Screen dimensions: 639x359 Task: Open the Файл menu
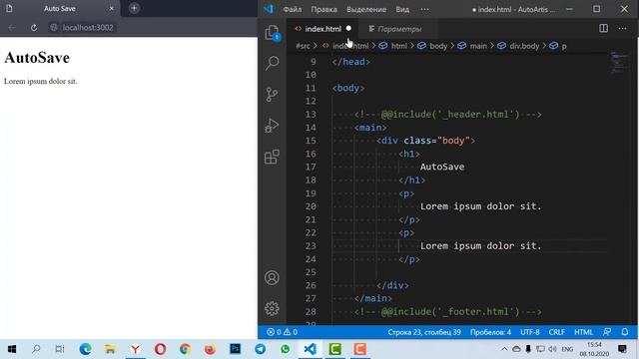pos(293,9)
